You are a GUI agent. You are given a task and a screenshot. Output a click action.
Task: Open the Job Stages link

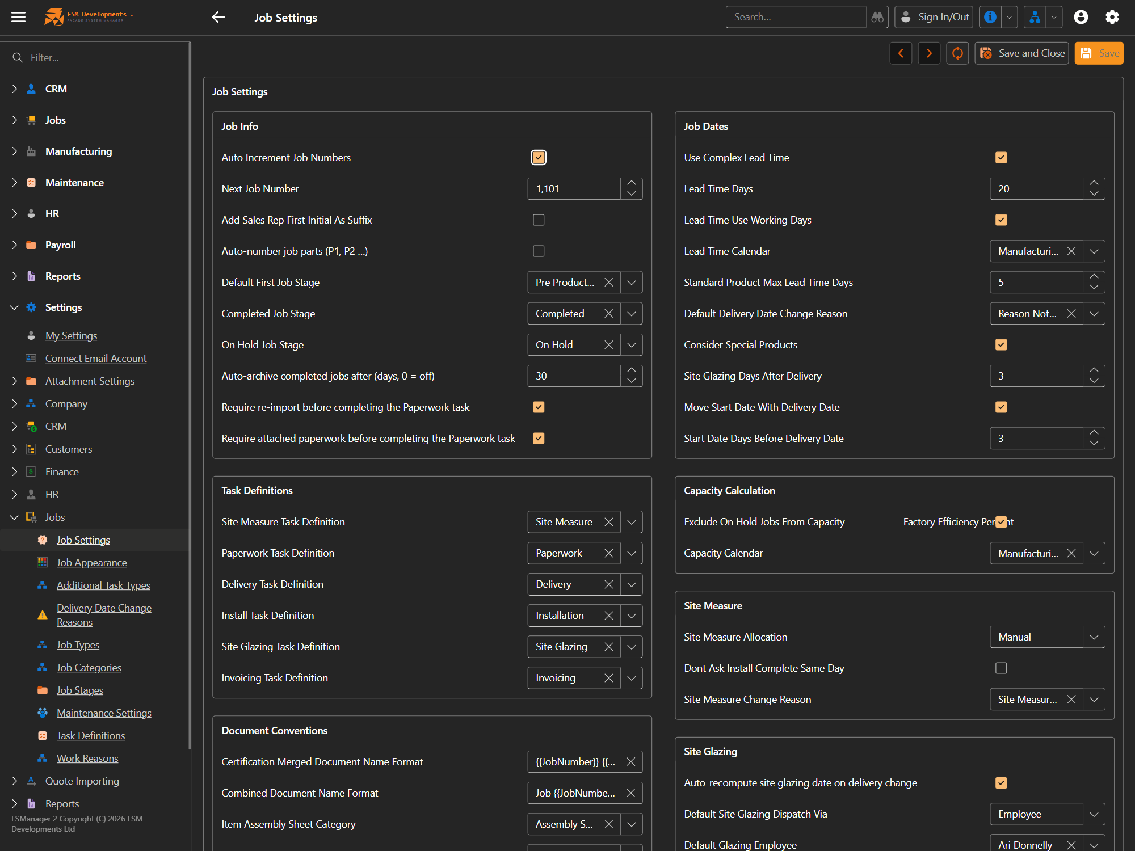[x=80, y=690]
